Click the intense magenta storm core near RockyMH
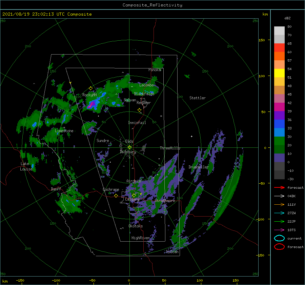Screen dimensions: 305x285 coord(90,105)
